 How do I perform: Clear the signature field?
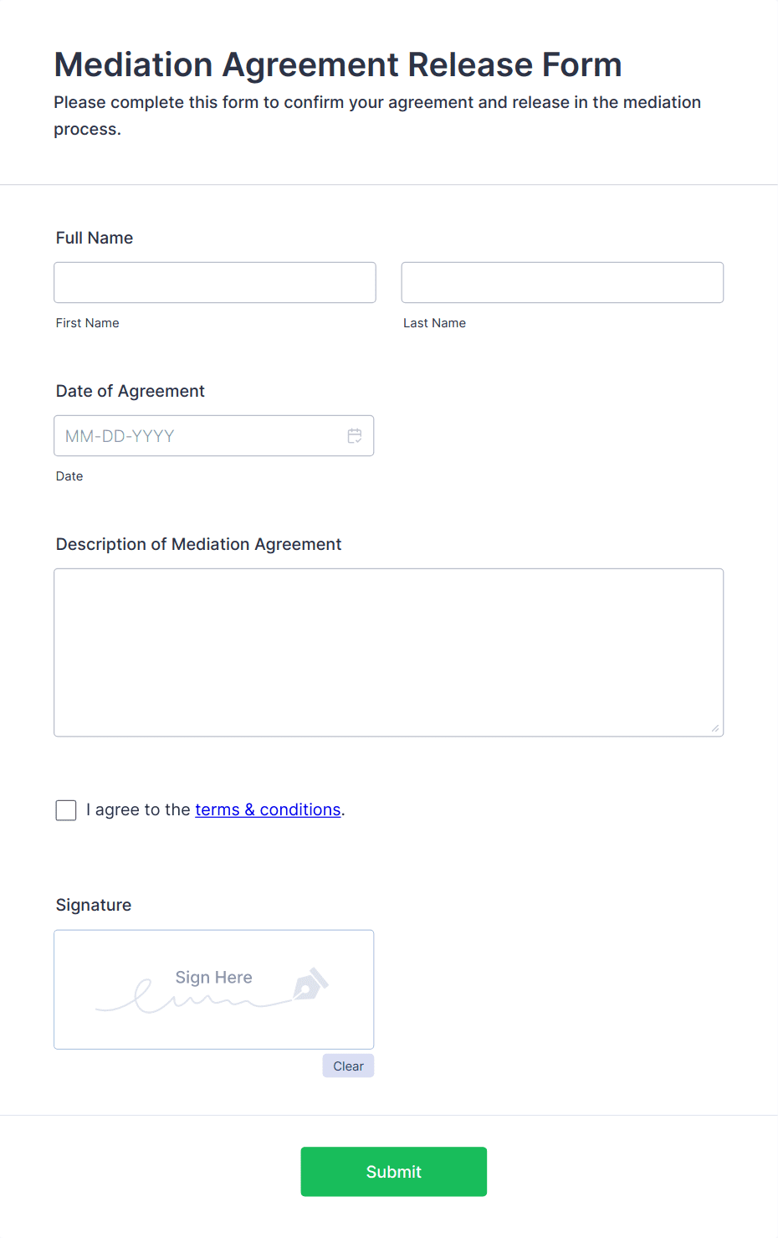click(x=347, y=1065)
